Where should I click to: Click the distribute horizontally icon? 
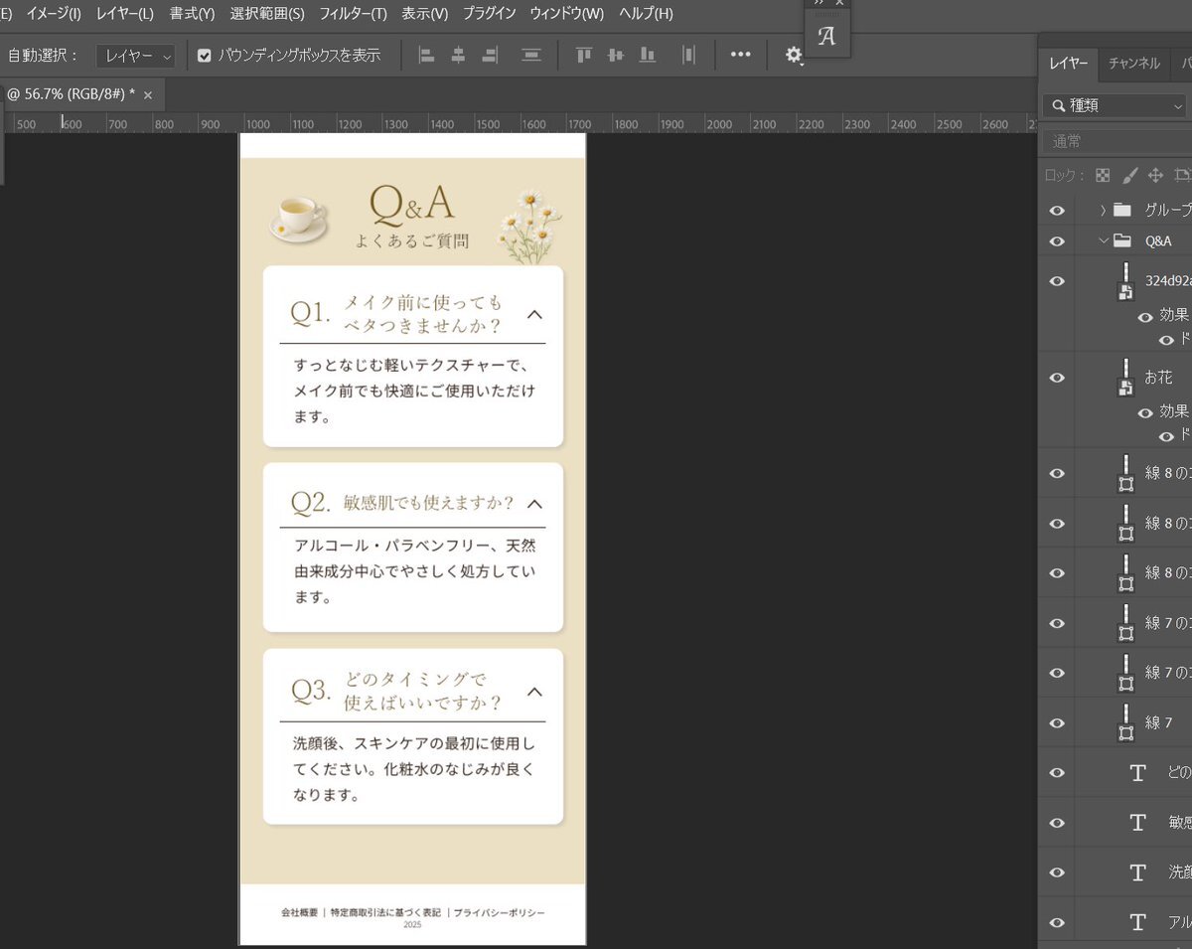(x=688, y=56)
